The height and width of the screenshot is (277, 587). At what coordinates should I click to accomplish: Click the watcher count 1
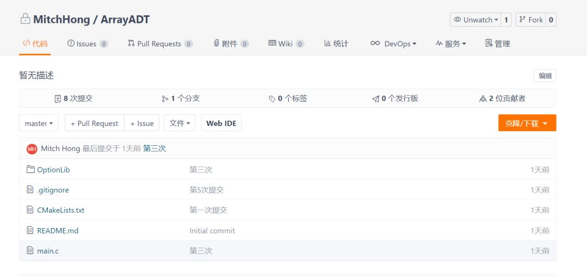point(506,20)
